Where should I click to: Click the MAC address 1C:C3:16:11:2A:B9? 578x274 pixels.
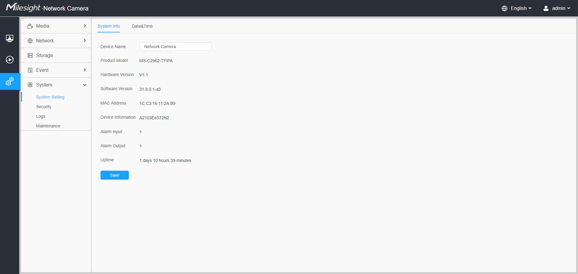coord(157,103)
